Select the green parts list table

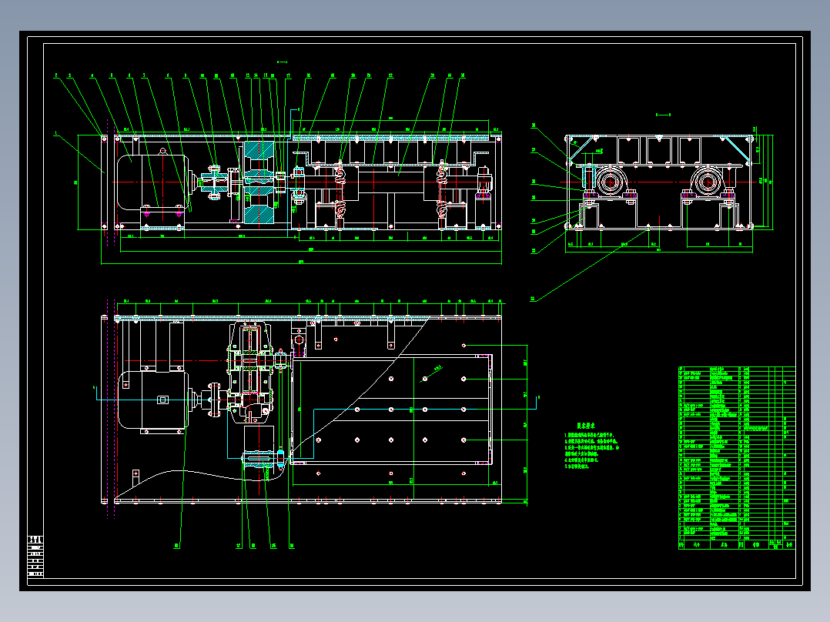(x=737, y=458)
